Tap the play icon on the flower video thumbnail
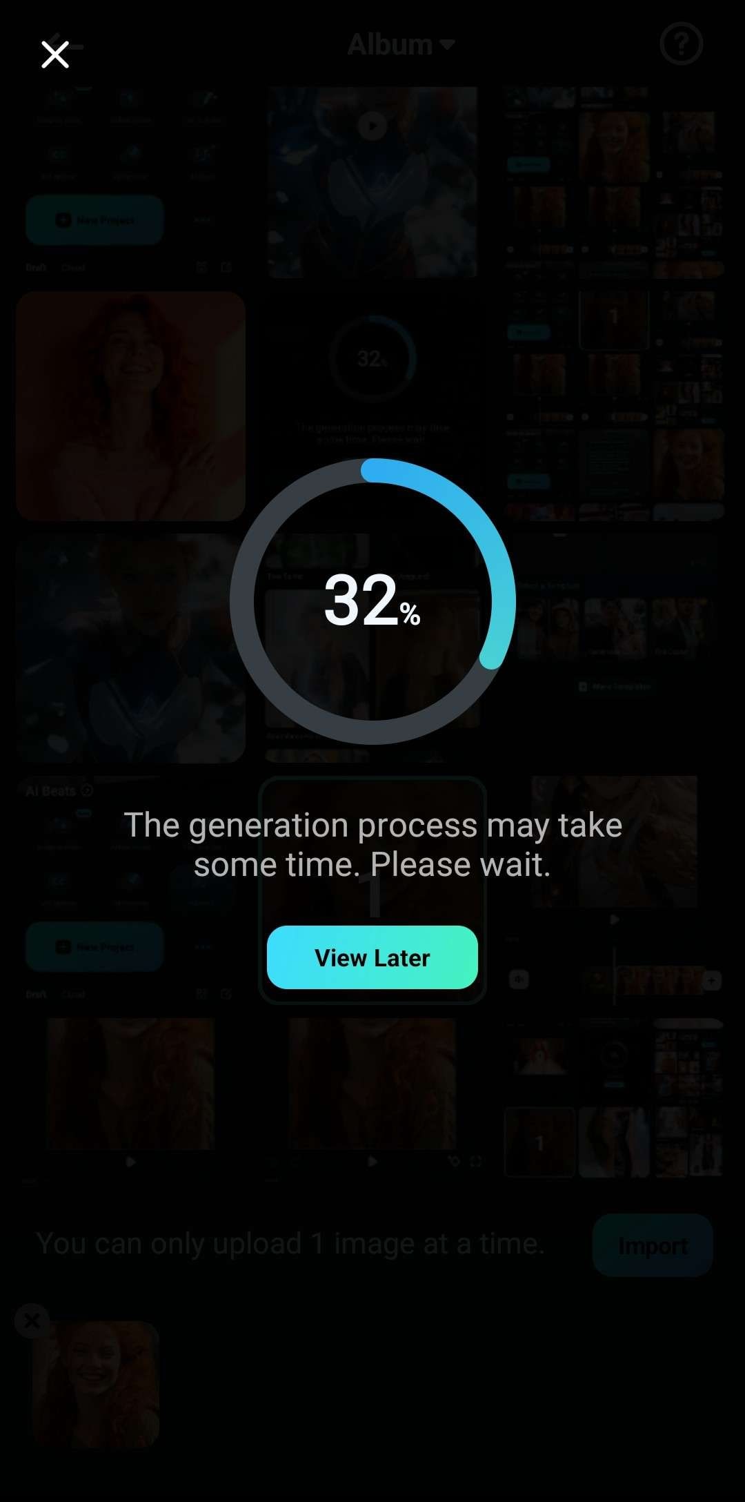This screenshot has width=745, height=1502. [372, 126]
